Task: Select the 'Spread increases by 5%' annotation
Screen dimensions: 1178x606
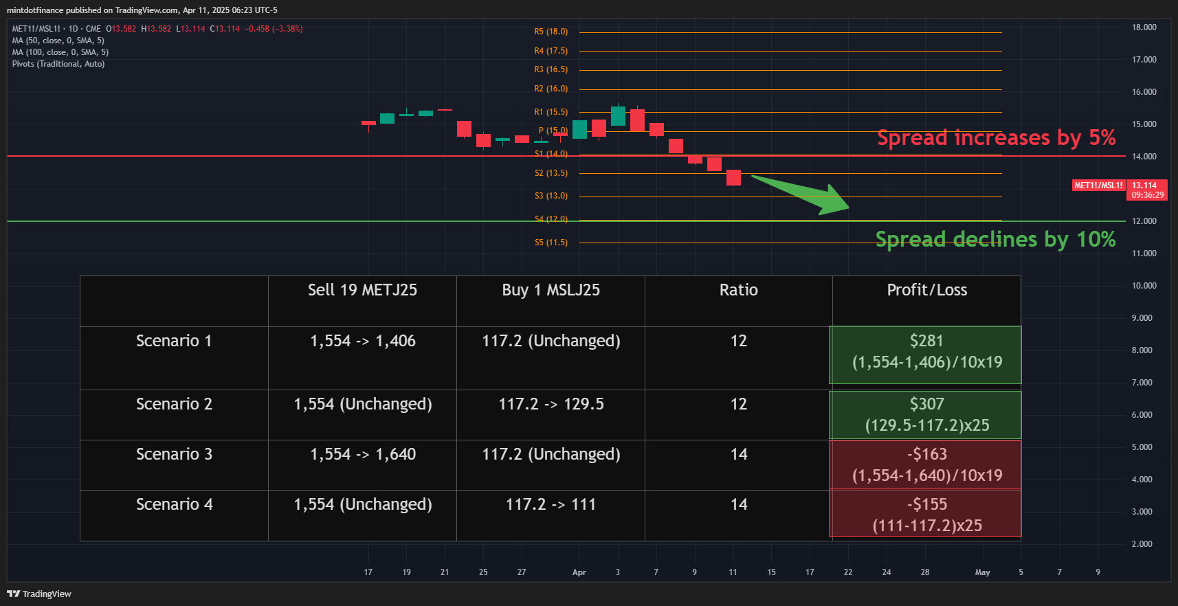Action: point(997,137)
